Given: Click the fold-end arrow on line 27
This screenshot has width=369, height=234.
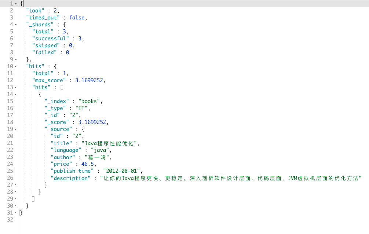Looking at the screenshot, I should click(15, 185).
